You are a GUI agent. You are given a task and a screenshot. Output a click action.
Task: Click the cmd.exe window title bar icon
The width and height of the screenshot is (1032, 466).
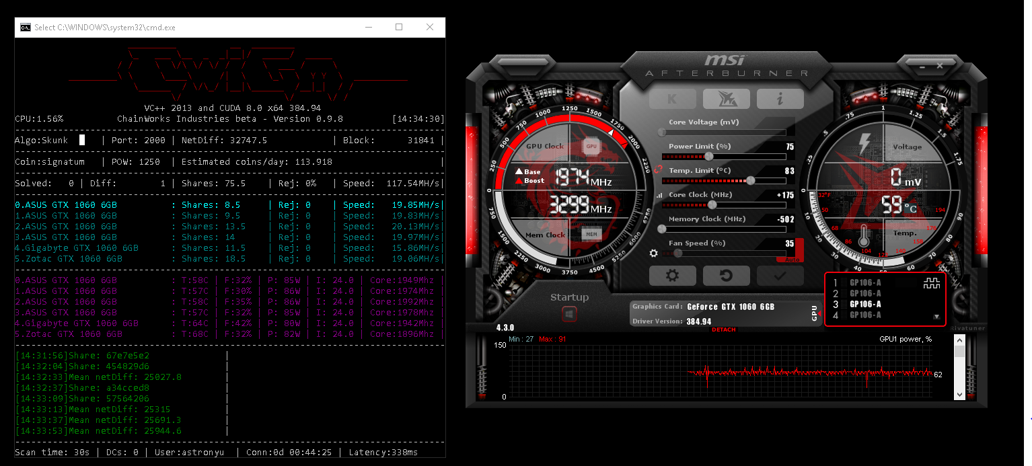[x=25, y=28]
